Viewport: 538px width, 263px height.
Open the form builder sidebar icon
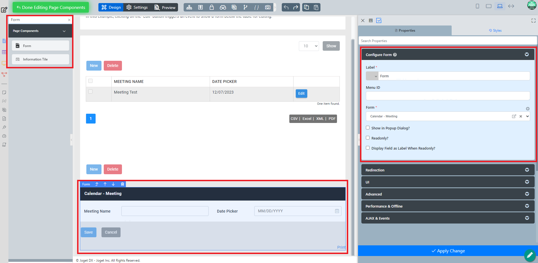point(4,41)
